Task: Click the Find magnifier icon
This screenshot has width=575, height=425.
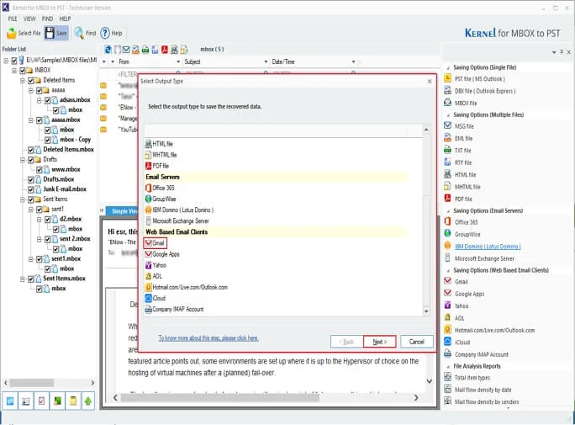Action: (x=78, y=33)
